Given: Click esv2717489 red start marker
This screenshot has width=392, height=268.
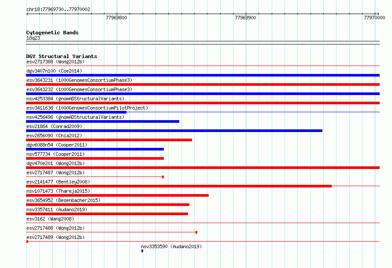Looking at the screenshot, I should coord(27,242).
